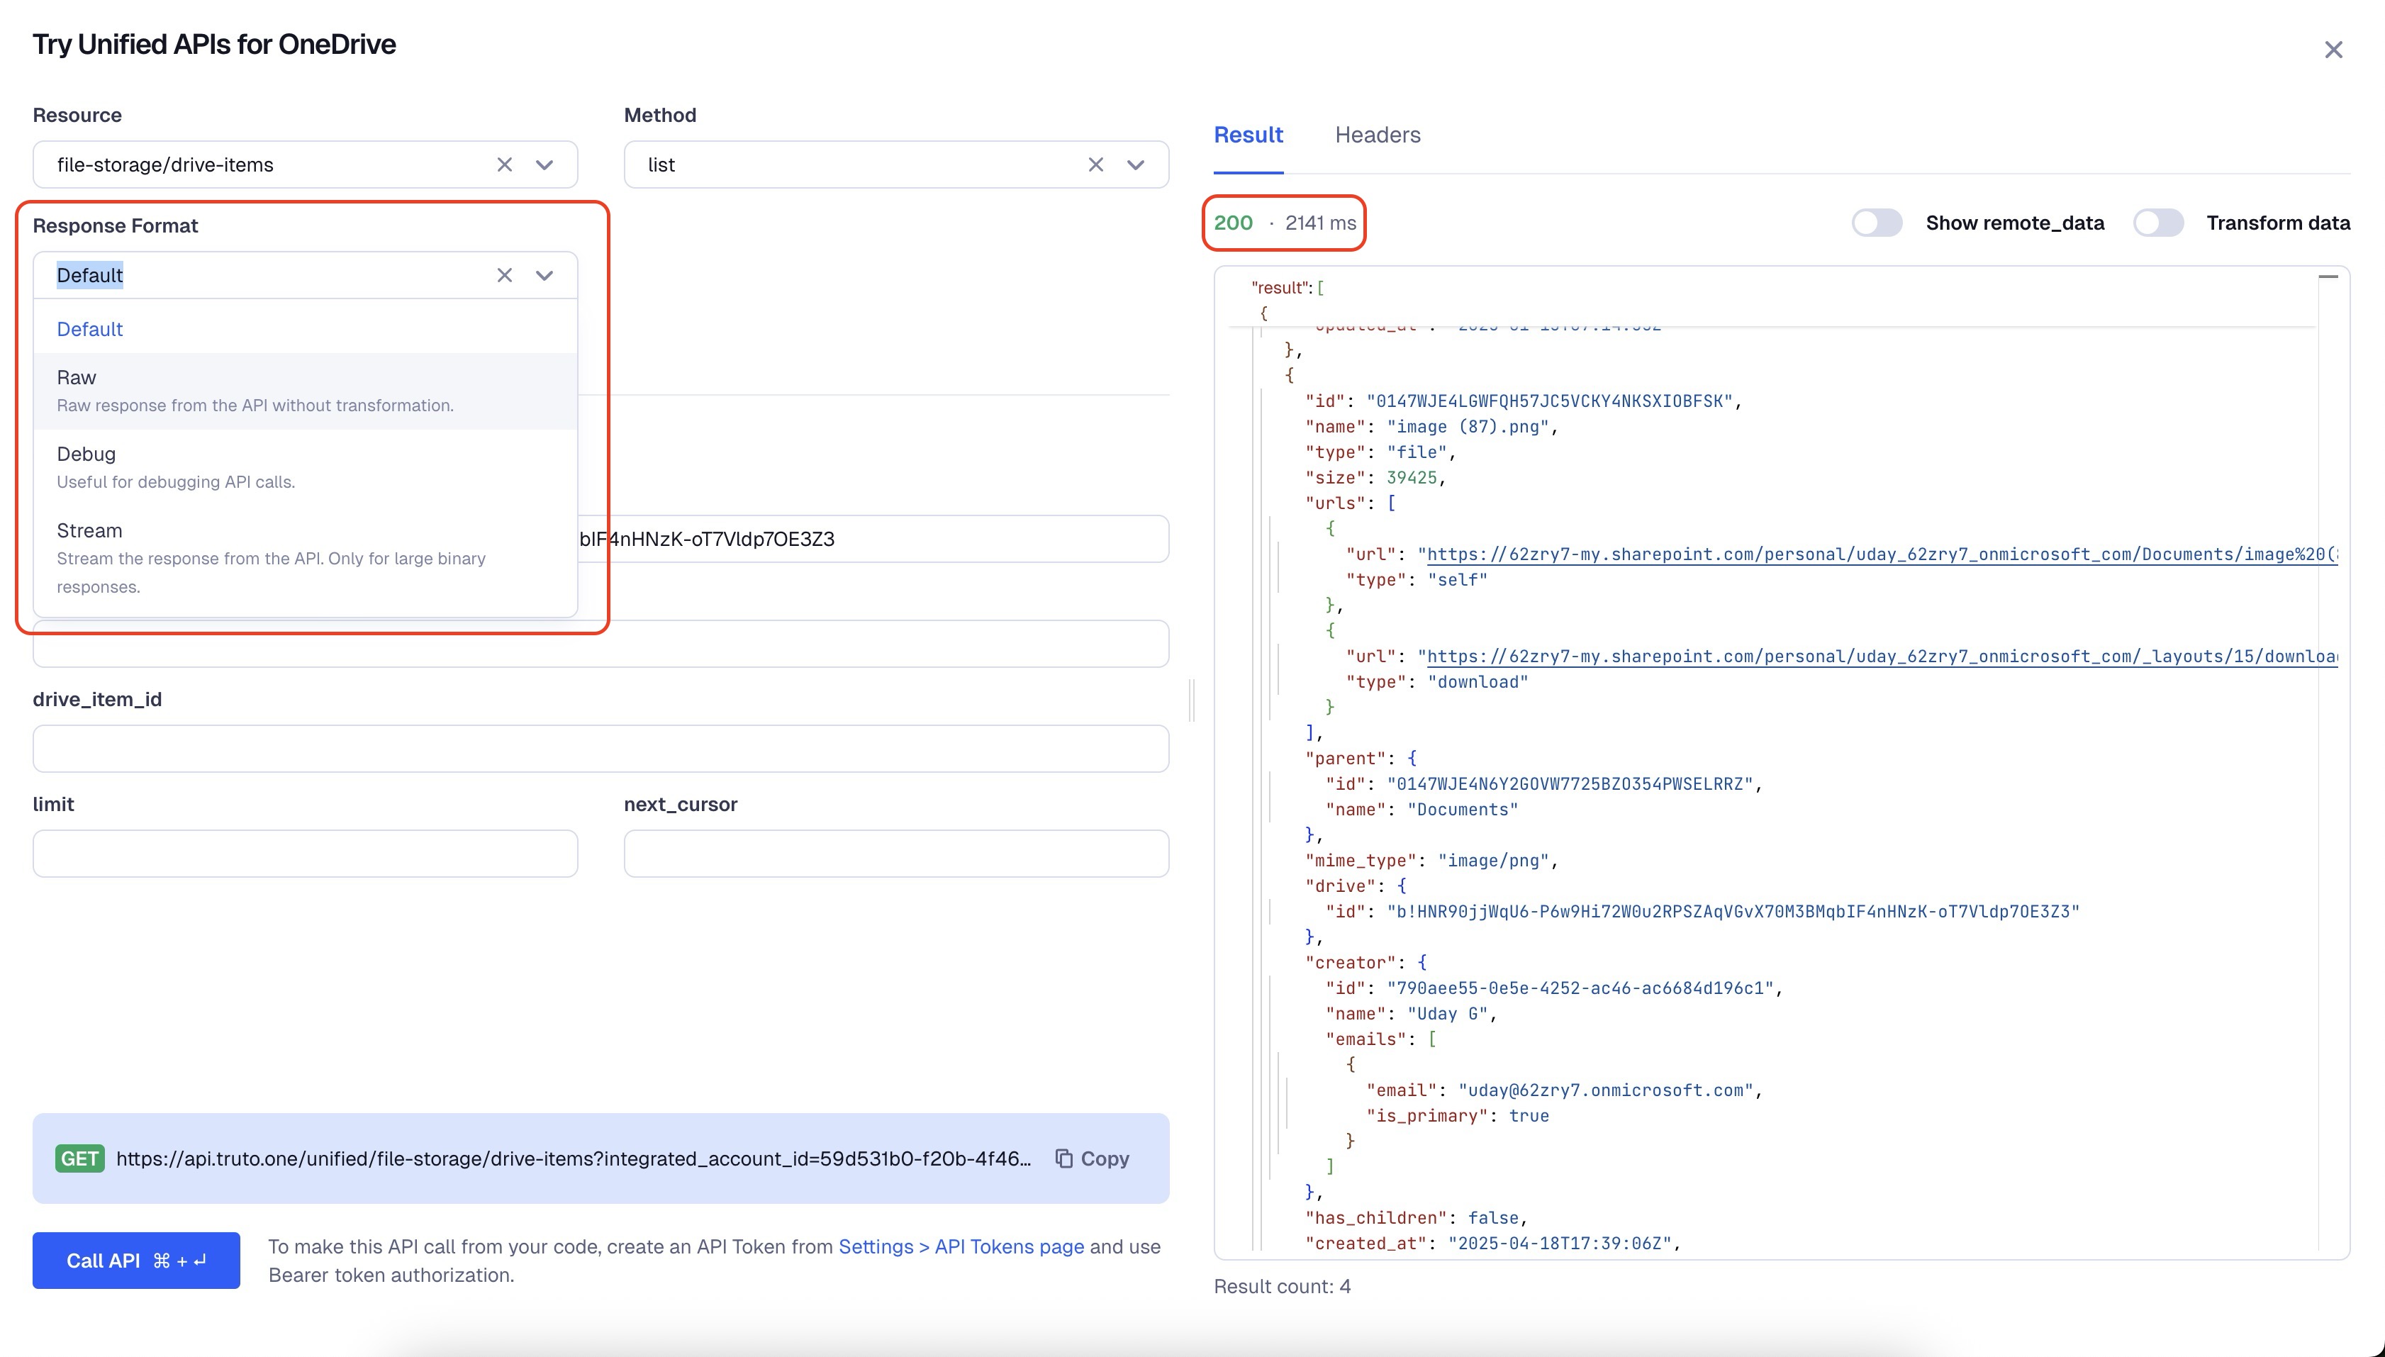Open the sharepoint download URL link in result

point(1882,656)
